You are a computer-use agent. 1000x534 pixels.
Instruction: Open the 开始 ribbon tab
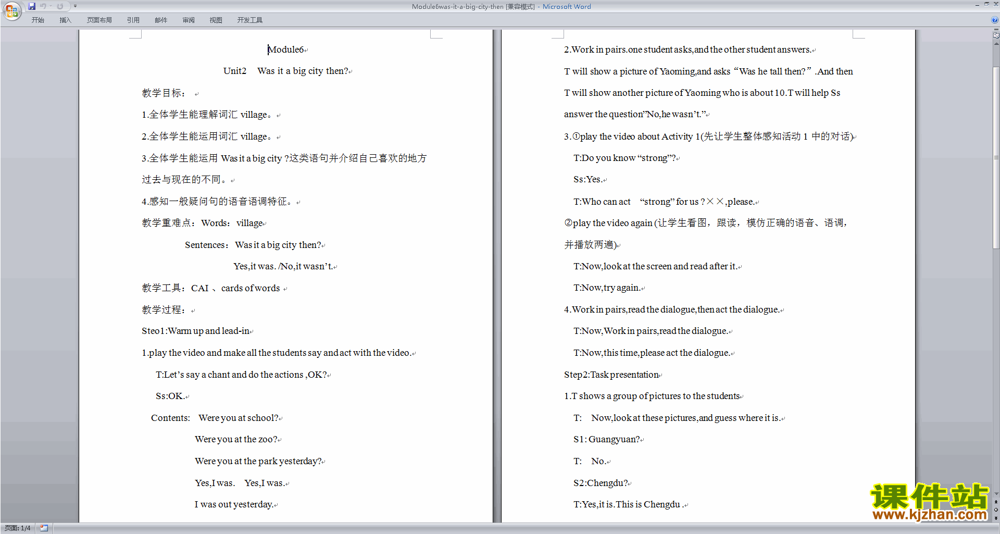point(37,20)
